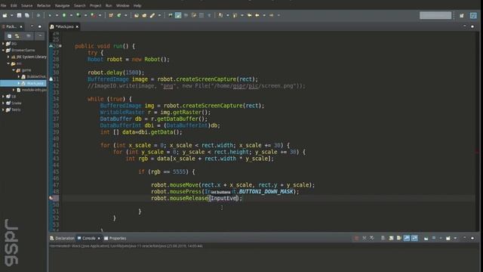483x272 pixels.
Task: Go to last edit location icon
Action: 250,15
